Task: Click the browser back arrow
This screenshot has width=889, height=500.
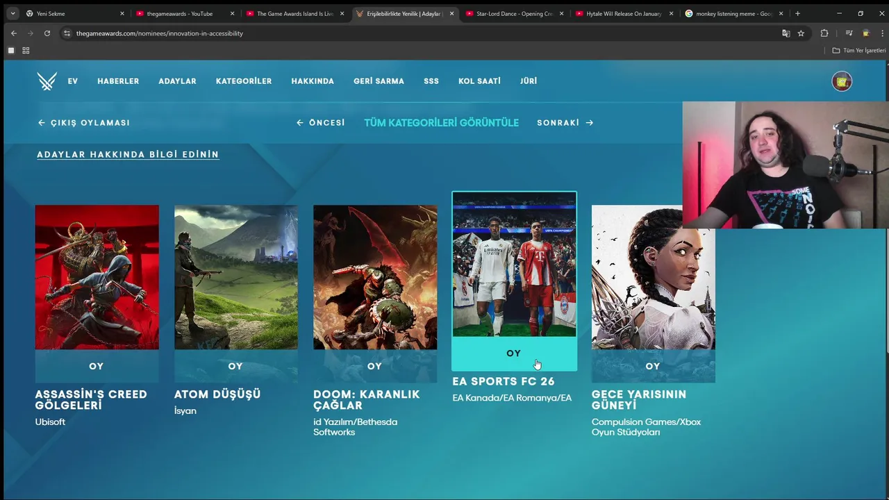Action: coord(14,33)
